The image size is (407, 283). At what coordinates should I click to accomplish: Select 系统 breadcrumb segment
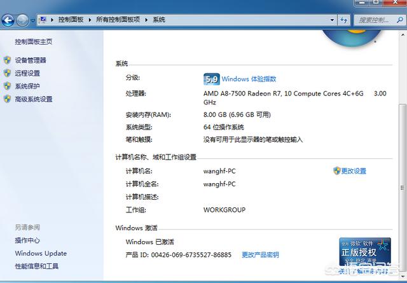(159, 20)
